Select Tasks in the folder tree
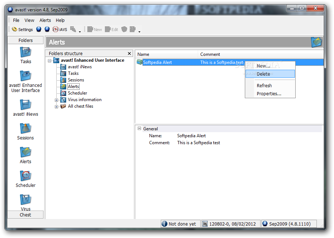334x238 pixels. pos(73,73)
